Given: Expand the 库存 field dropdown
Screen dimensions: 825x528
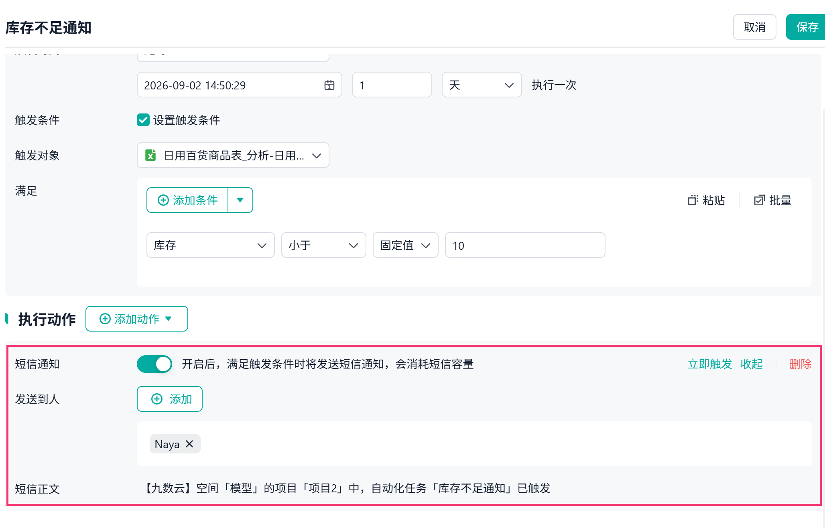Looking at the screenshot, I should tap(211, 245).
